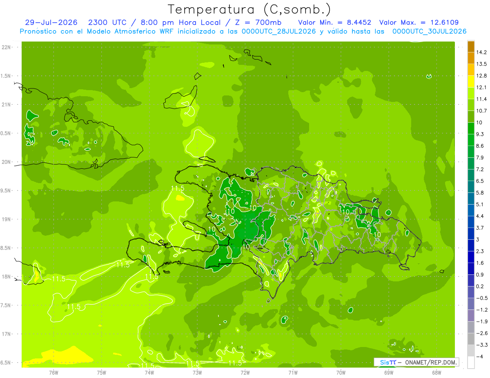Image resolution: width=490 pixels, height=378 pixels.
Task: Click the "73W" longitude axis label
Action: [x=197, y=372]
